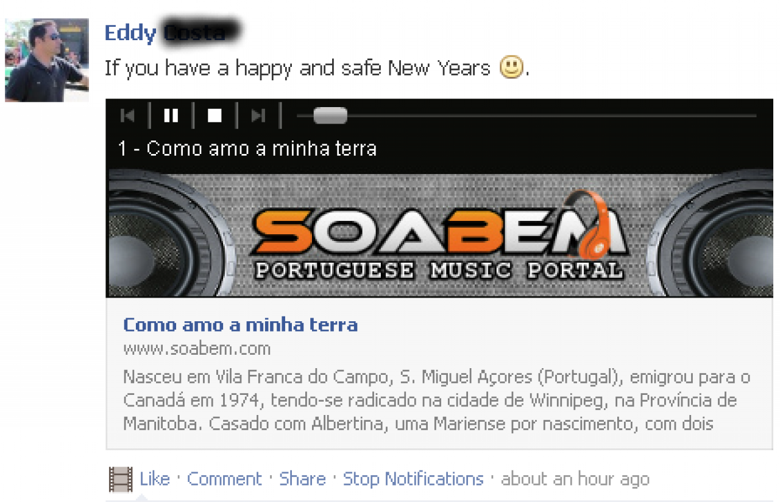Viewport: 780px width, 502px height.
Task: Click the player progress track line
Action: (526, 116)
